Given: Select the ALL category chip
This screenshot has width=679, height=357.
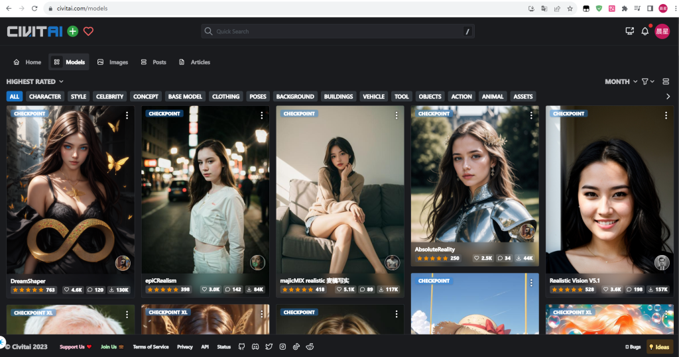Looking at the screenshot, I should pyautogui.click(x=14, y=96).
